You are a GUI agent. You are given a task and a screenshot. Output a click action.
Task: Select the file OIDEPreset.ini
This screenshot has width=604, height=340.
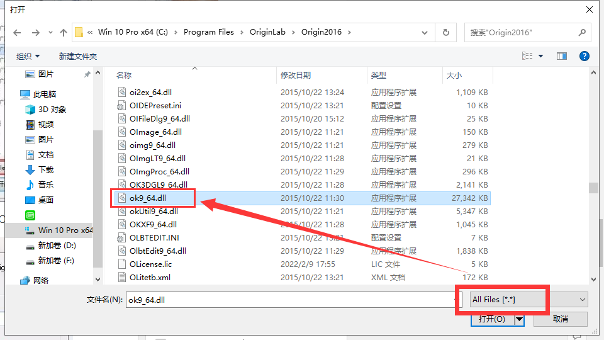click(x=155, y=105)
